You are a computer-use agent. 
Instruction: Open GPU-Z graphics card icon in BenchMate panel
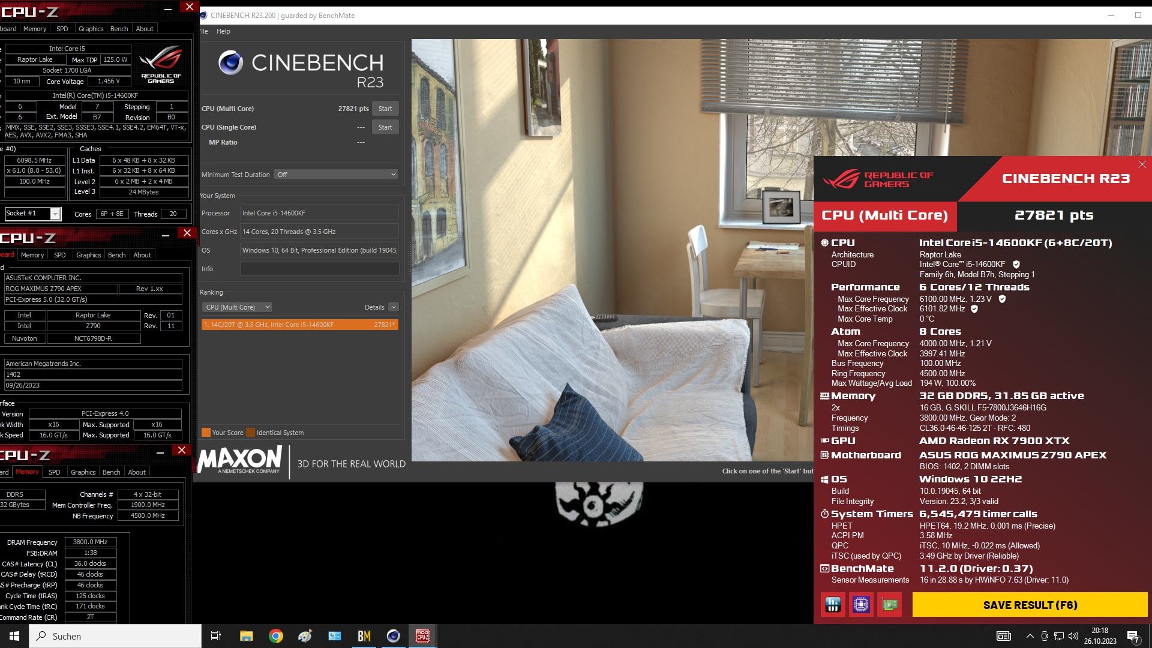[x=890, y=604]
